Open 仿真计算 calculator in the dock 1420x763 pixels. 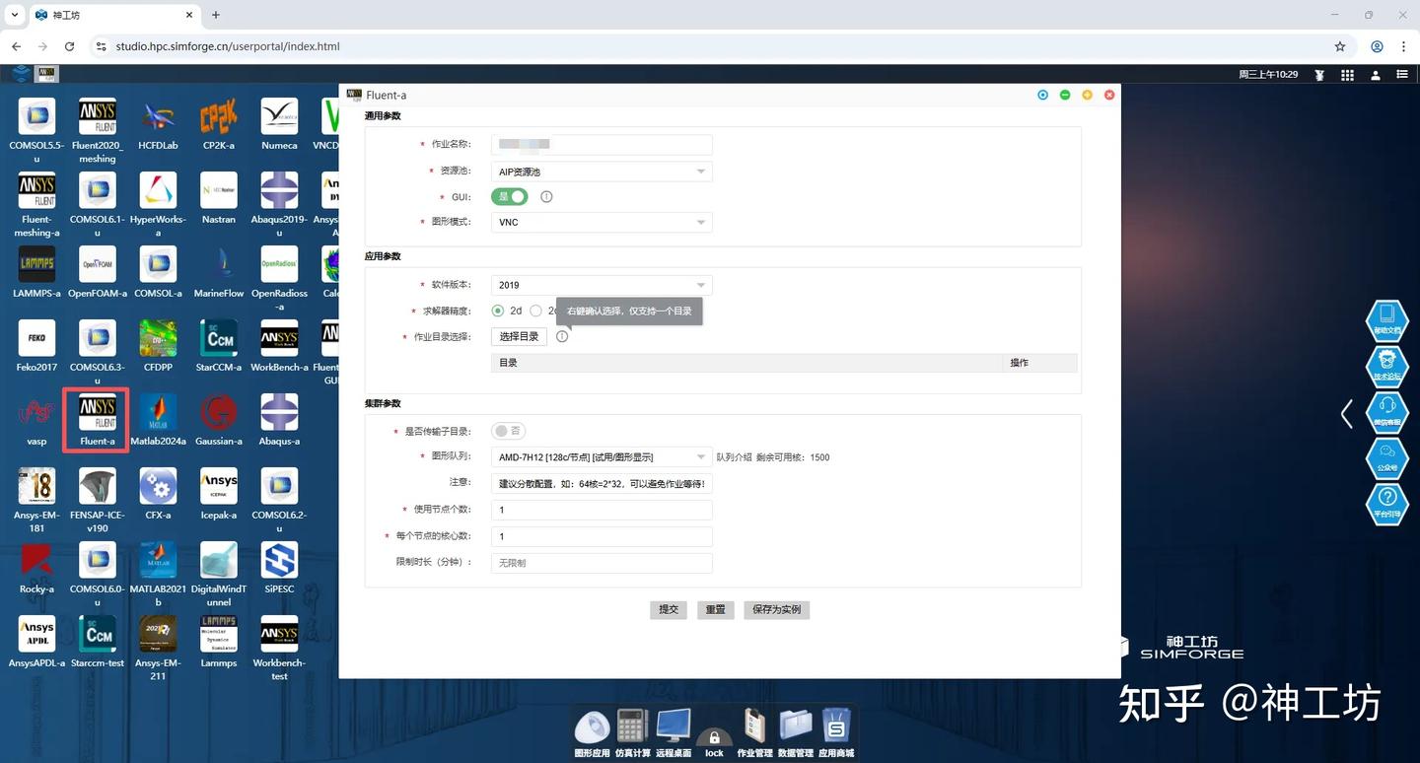632,728
